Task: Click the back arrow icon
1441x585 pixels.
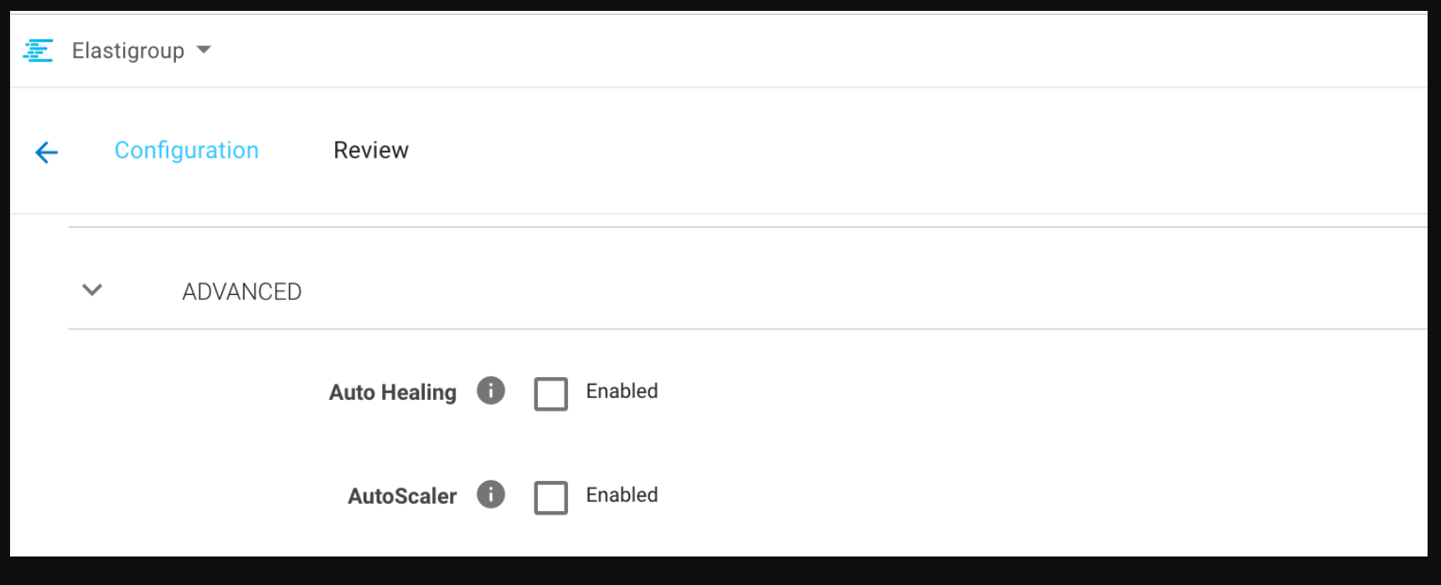Action: click(x=47, y=152)
